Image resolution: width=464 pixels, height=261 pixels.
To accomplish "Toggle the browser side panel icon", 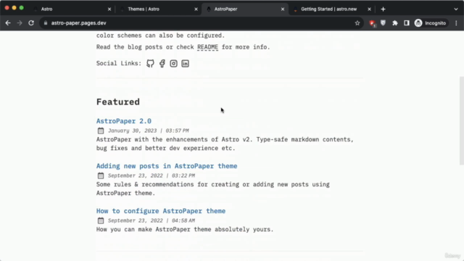I will point(407,23).
